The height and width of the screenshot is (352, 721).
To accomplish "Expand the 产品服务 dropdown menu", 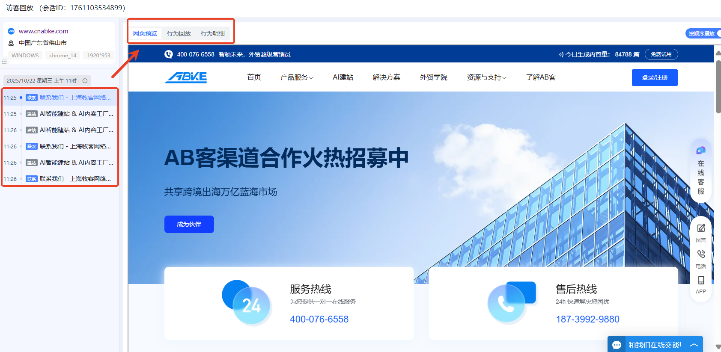I will tap(297, 77).
